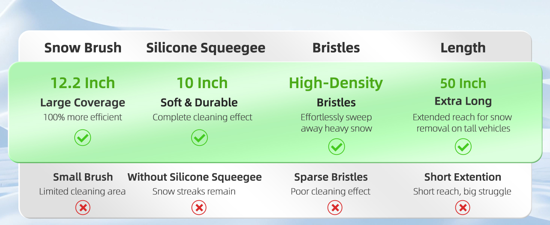550x225 pixels.
Task: Click the green '50 Inch' text
Action: pyautogui.click(x=463, y=83)
